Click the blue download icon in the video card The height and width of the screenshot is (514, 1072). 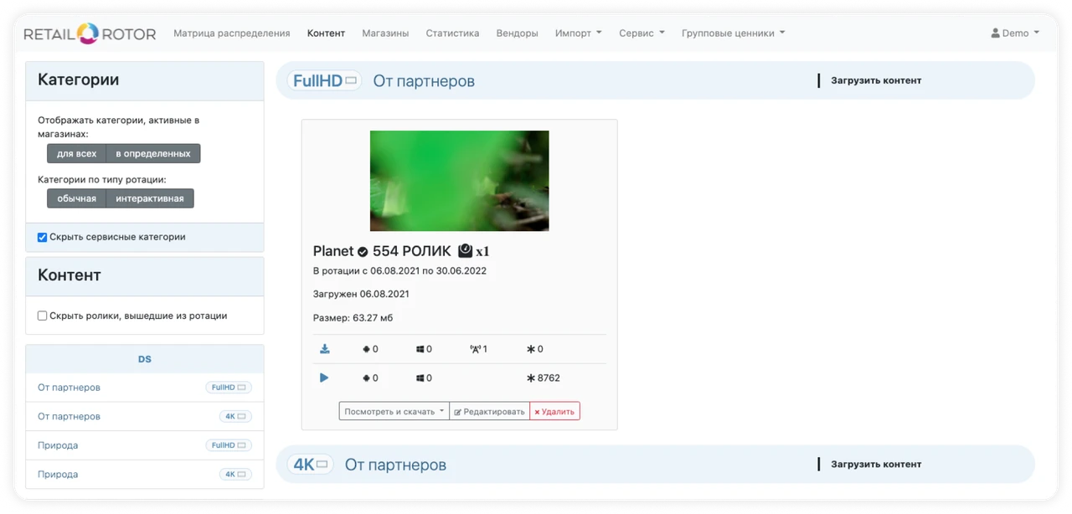click(324, 349)
